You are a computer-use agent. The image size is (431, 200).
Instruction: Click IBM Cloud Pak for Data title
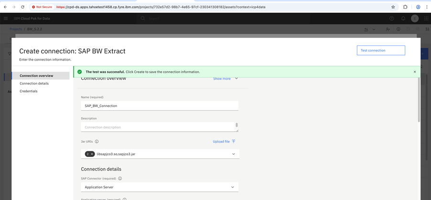point(32,19)
